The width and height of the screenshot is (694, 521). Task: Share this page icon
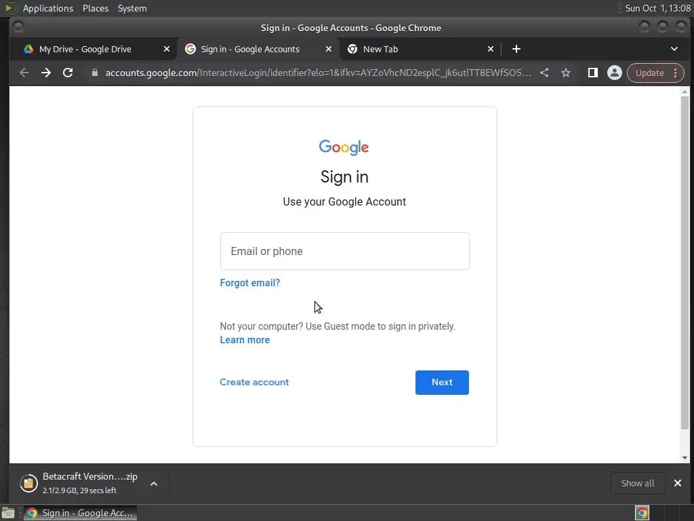point(544,73)
